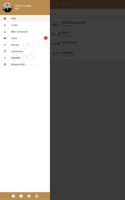Open the Nieuws feed menu item
The width and height of the screenshot is (125, 200).
tap(25, 45)
